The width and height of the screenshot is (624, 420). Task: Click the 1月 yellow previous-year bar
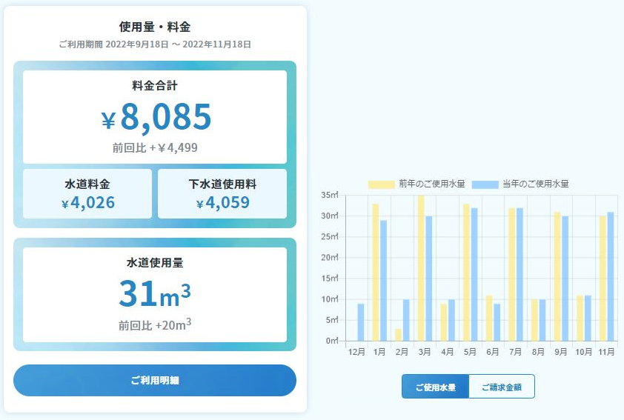click(x=375, y=273)
